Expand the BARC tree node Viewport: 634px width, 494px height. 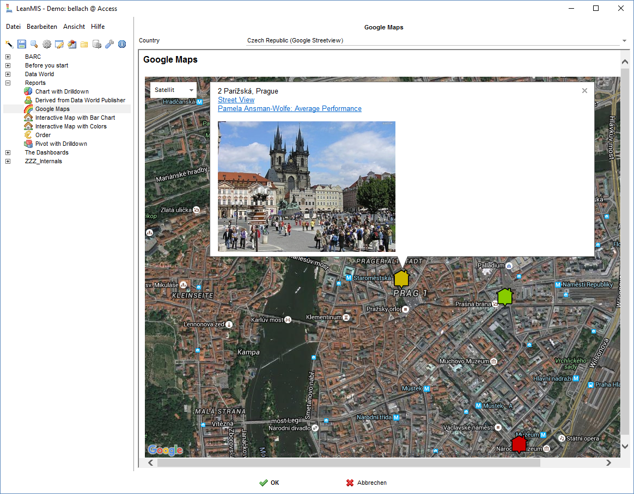coord(8,57)
